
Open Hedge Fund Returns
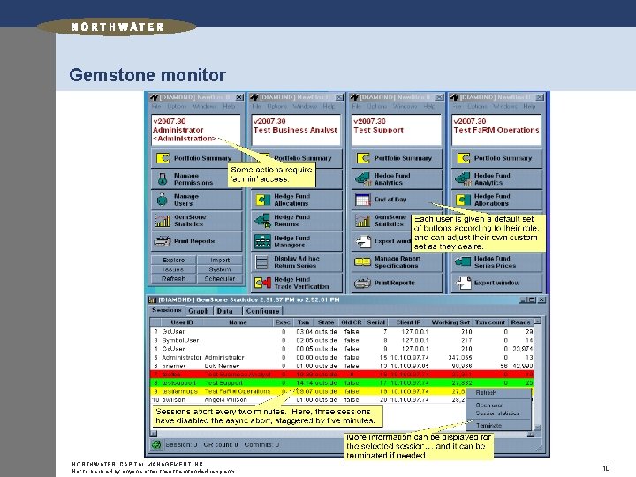pos(297,221)
